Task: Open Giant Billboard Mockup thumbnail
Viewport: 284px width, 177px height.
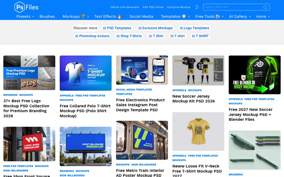Action: click(86, 147)
